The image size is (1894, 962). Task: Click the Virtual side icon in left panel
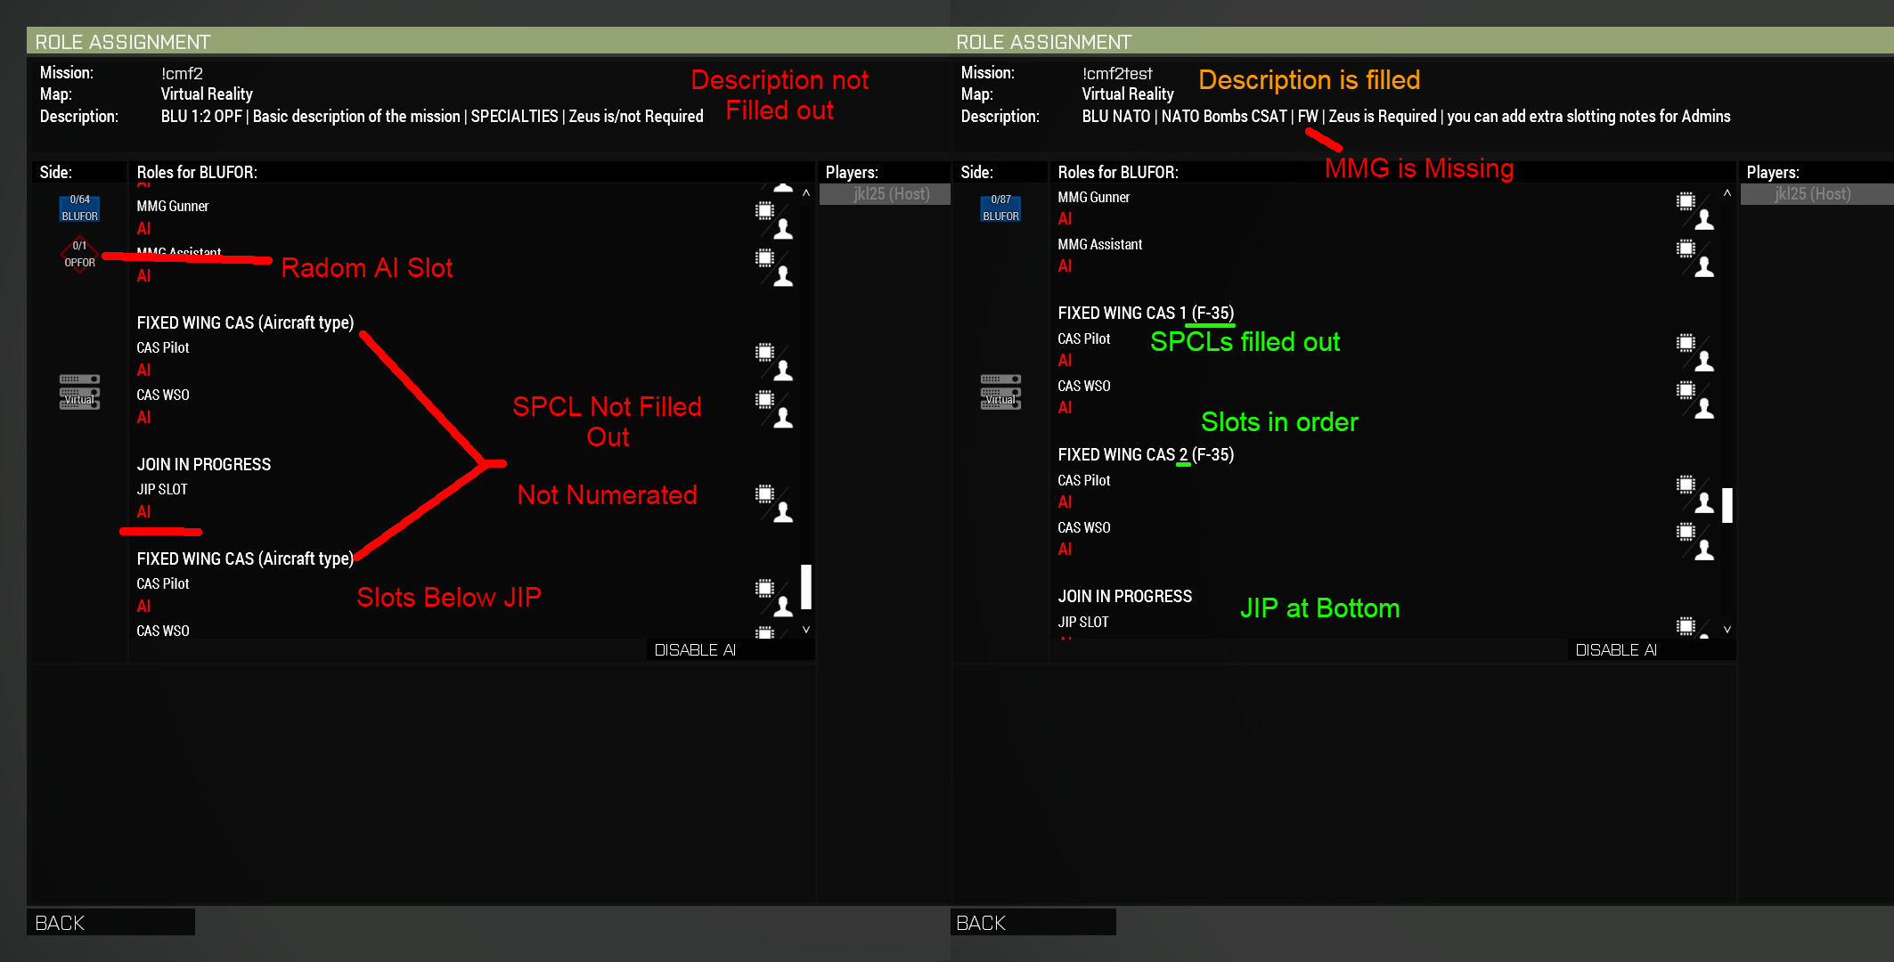(79, 392)
